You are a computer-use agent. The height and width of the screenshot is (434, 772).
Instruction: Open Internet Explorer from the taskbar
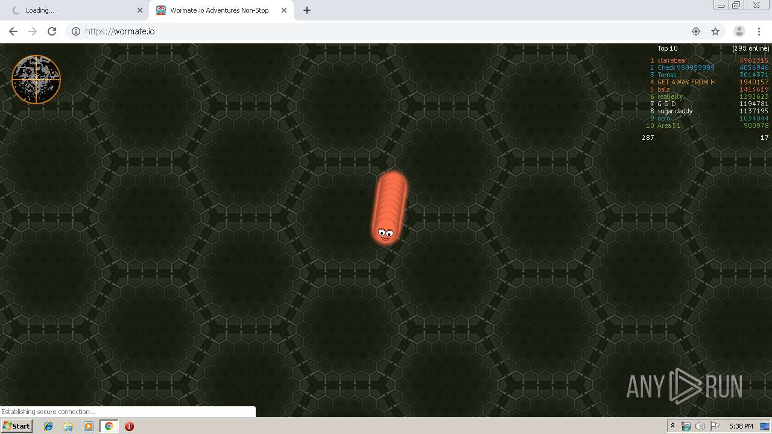pyautogui.click(x=48, y=426)
